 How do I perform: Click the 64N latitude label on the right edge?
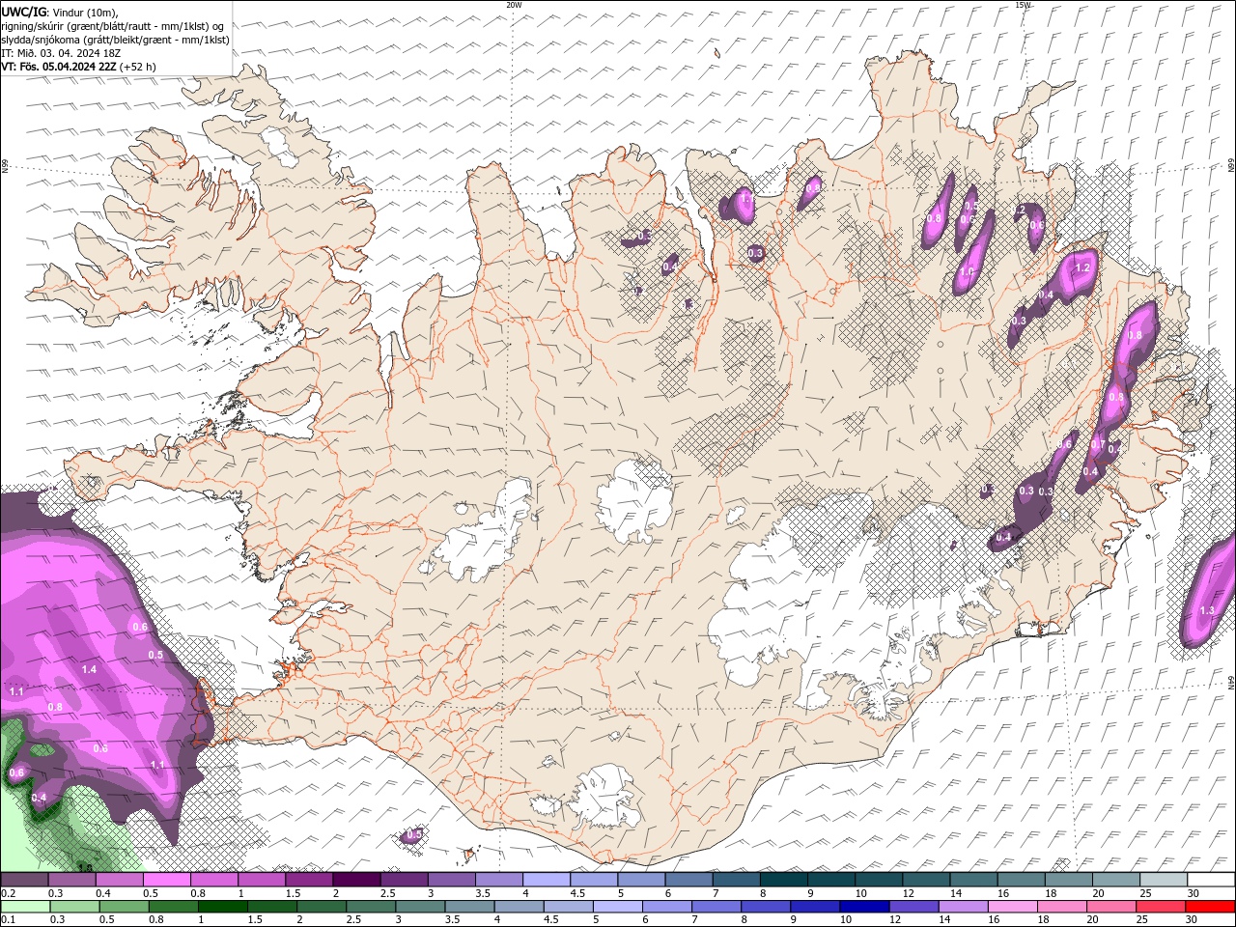coord(1231,681)
